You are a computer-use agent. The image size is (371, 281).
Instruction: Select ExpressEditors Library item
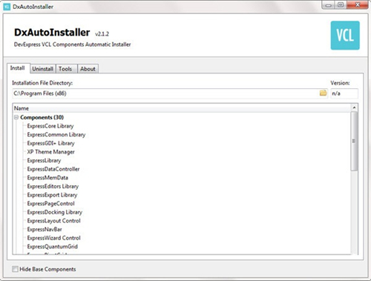tap(53, 186)
